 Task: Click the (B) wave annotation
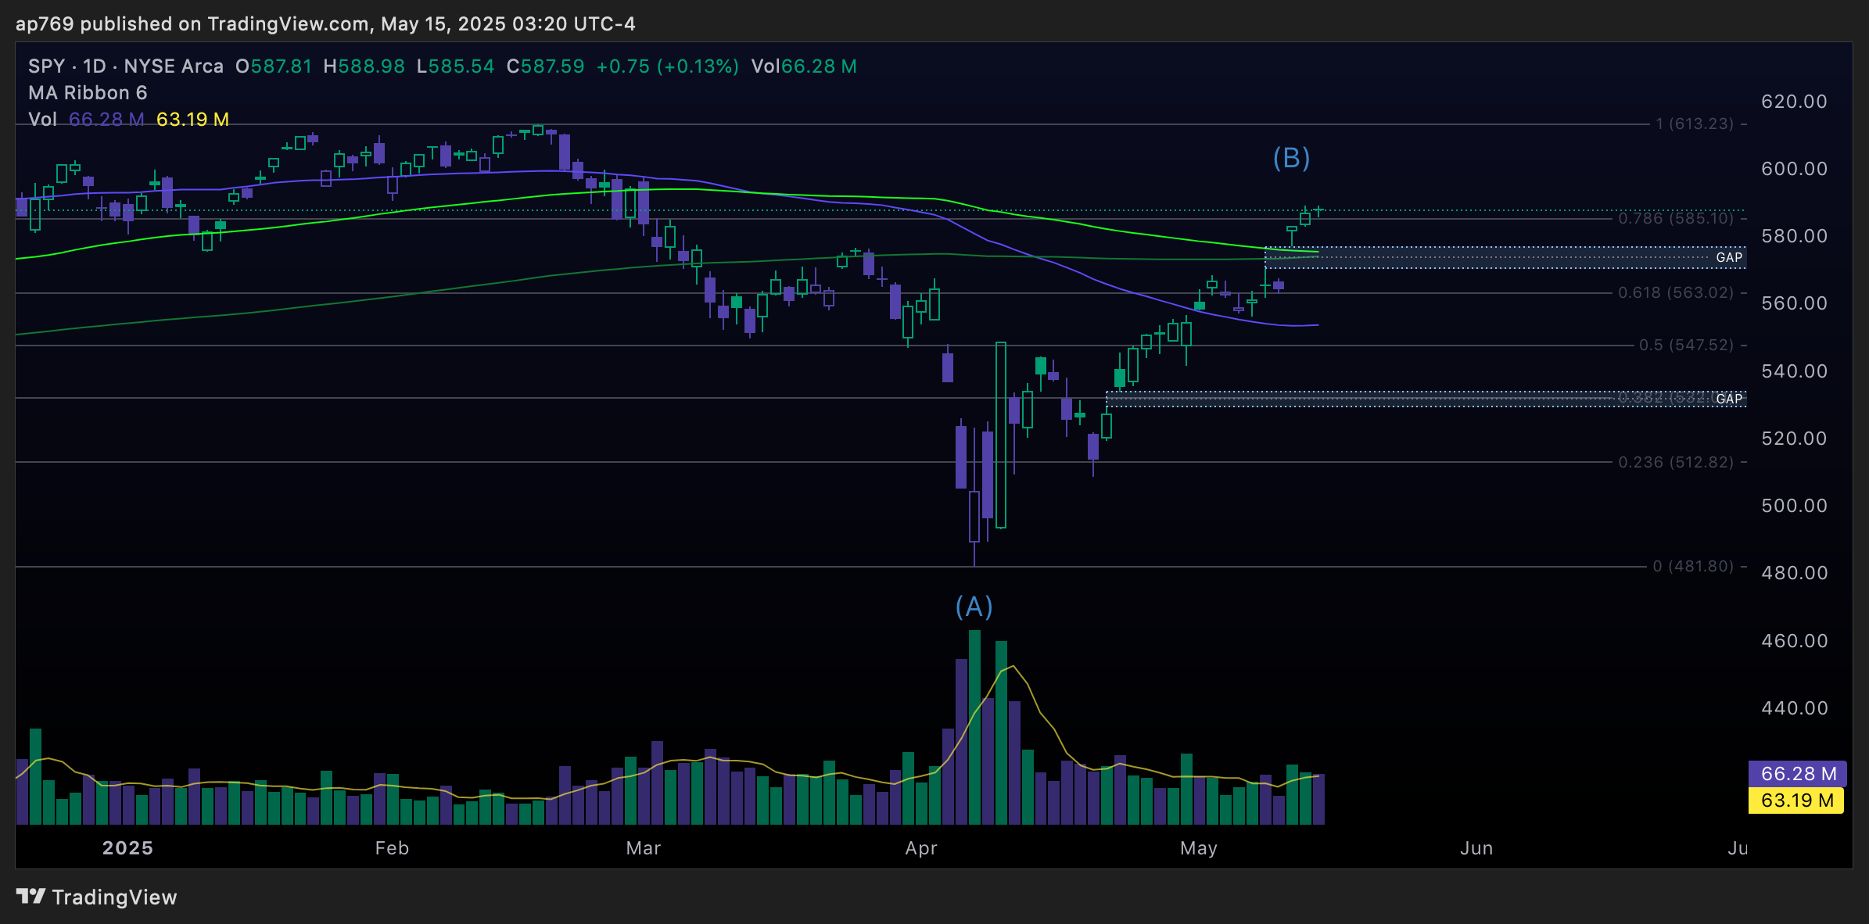pos(1291,158)
